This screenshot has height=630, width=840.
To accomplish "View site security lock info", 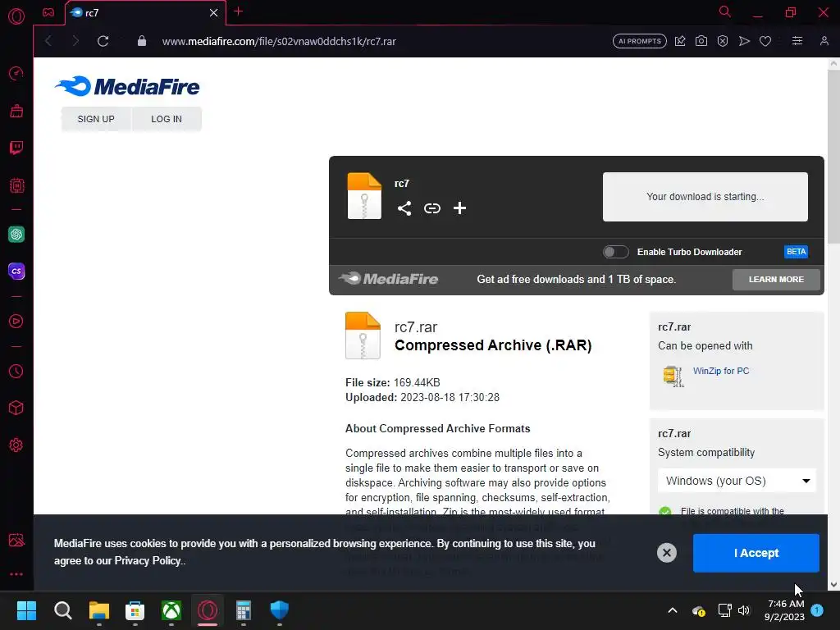I will click(141, 41).
